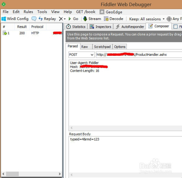The width and height of the screenshot is (182, 178).
Task: Click the # column header
Action: click(4, 27)
